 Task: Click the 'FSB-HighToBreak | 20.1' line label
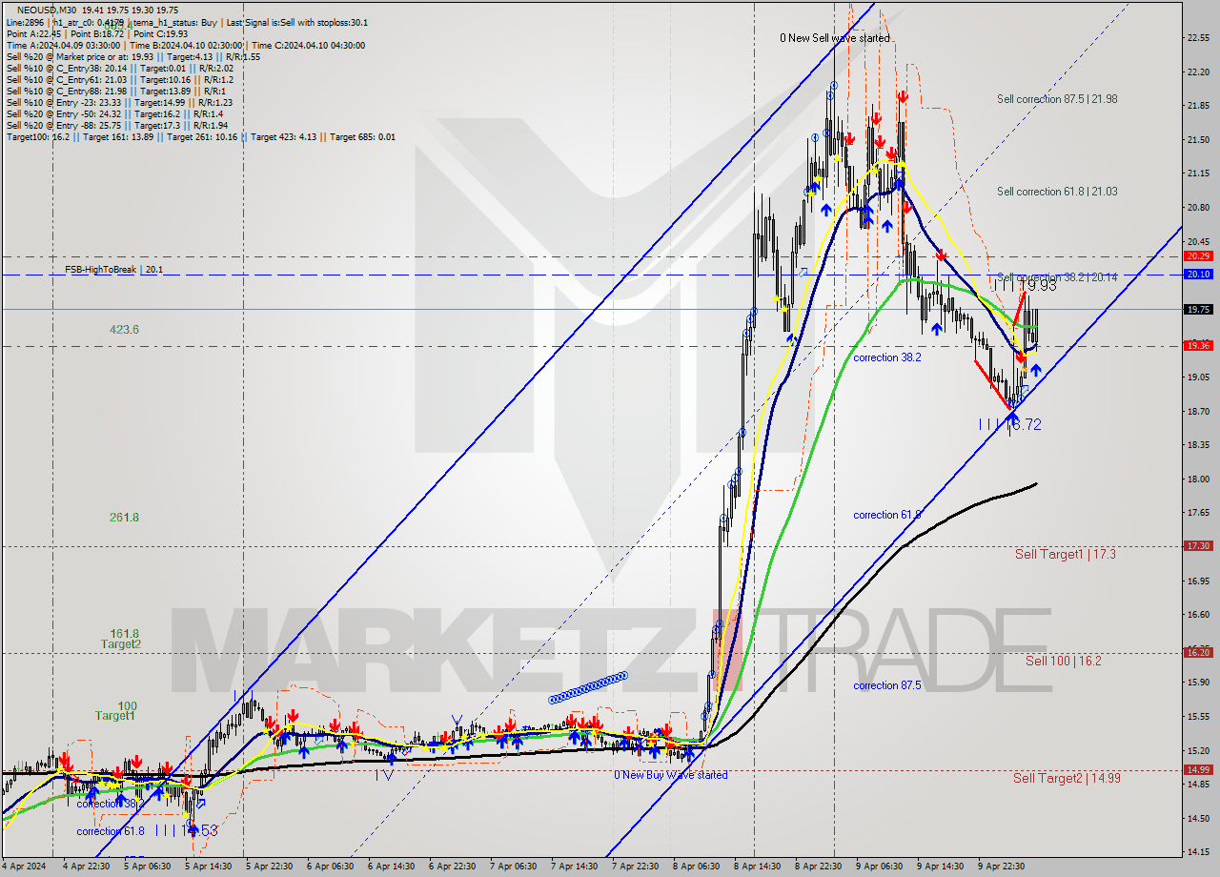pyautogui.click(x=113, y=270)
